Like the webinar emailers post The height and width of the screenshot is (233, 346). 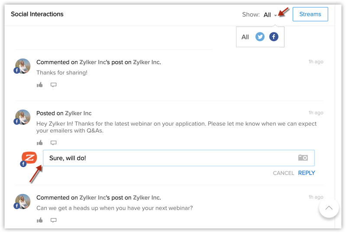tap(40, 142)
